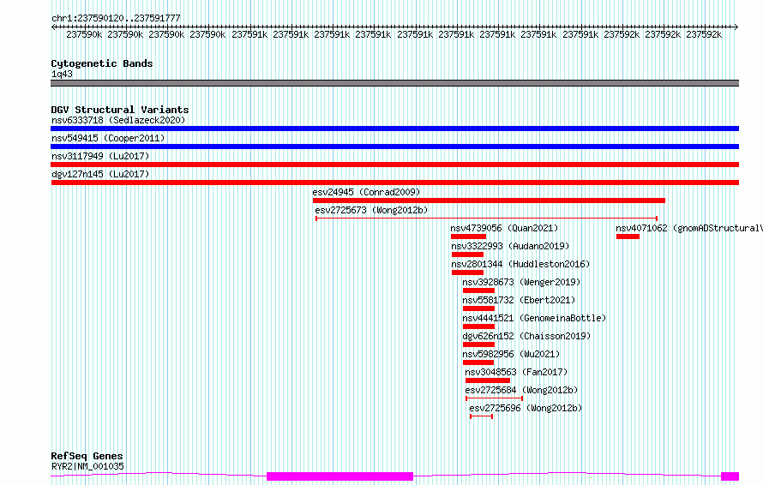Click the blue bar under nsv6333718
Image resolution: width=763 pixels, height=485 pixels.
click(x=394, y=129)
